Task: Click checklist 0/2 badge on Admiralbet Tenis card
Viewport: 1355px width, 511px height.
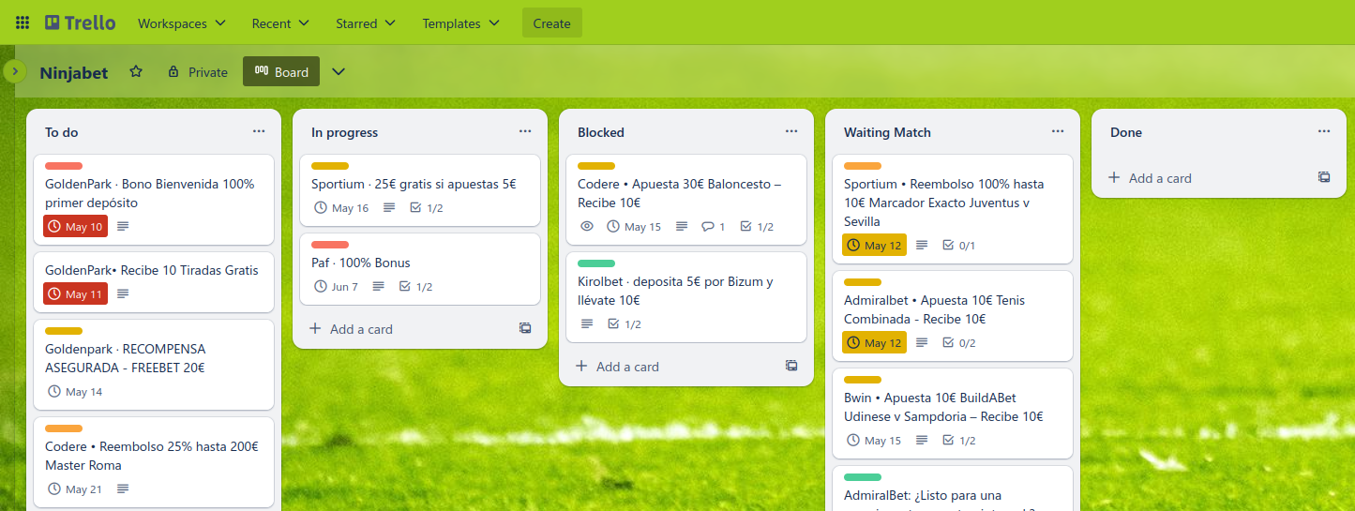Action: click(x=959, y=342)
